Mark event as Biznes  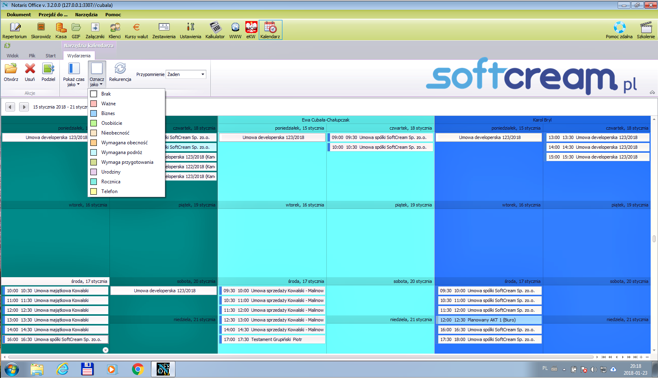[x=127, y=113]
